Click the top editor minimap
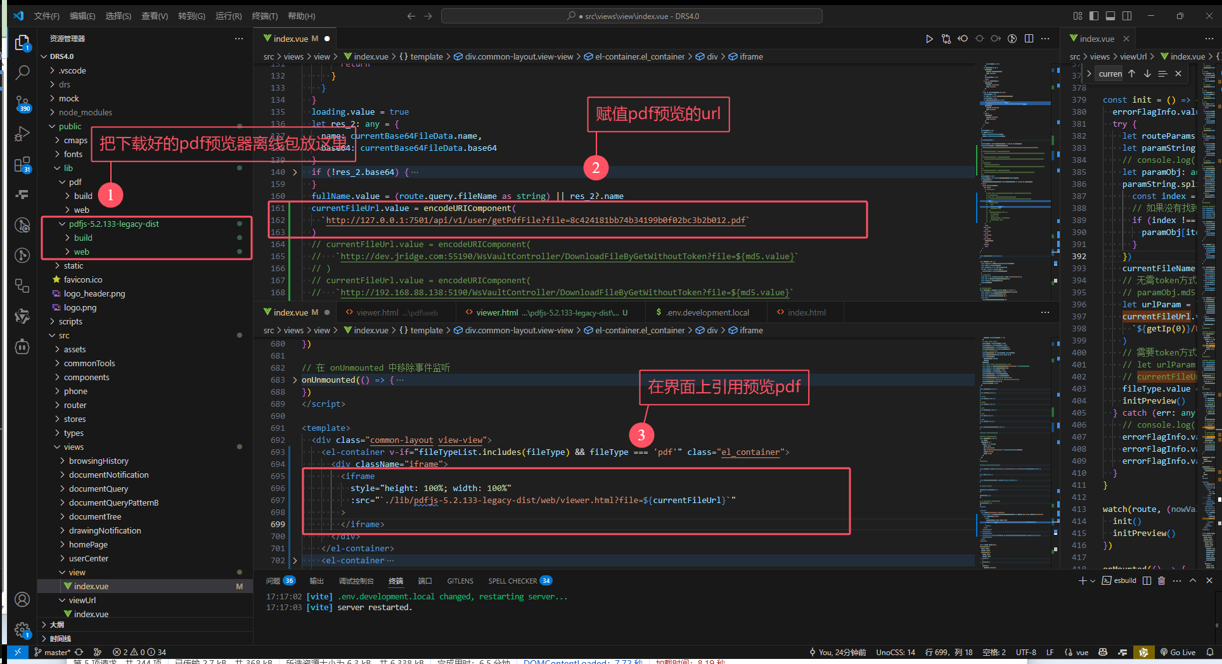This screenshot has height=664, width=1222. point(1015,181)
